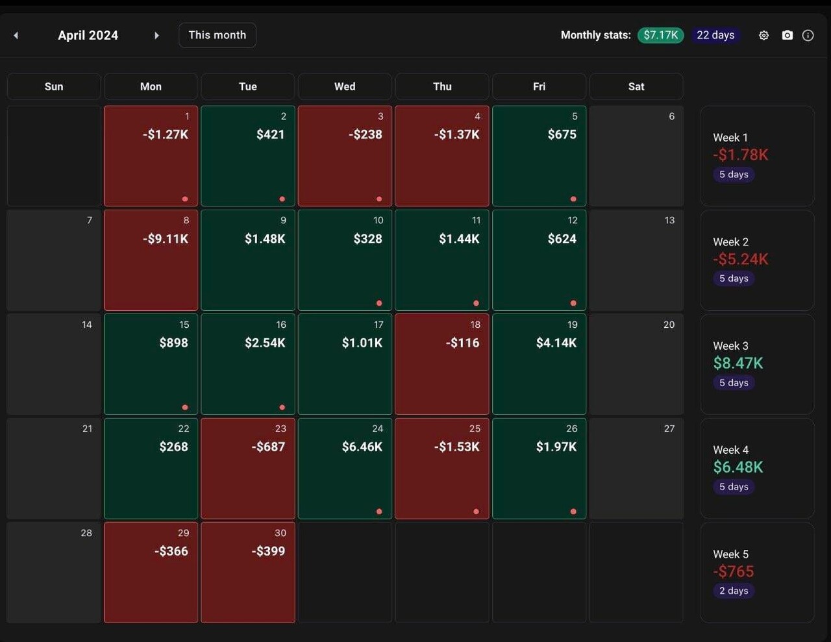The width and height of the screenshot is (831, 642).
Task: Open the info icon in the header
Action: 808,36
